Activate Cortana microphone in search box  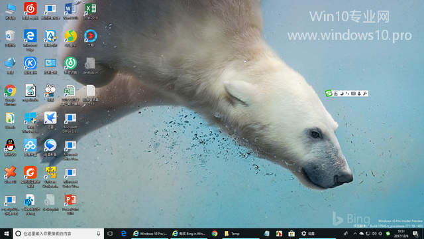(98, 233)
